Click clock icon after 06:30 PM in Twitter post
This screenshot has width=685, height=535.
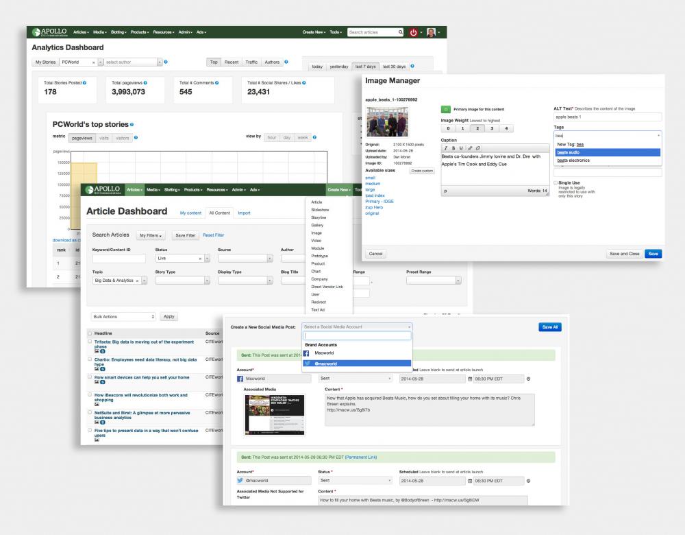coord(529,481)
